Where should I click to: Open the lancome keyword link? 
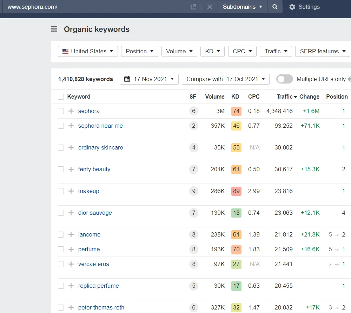click(89, 234)
